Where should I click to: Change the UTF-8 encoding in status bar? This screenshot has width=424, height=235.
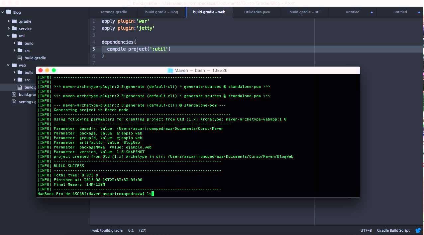(366, 230)
